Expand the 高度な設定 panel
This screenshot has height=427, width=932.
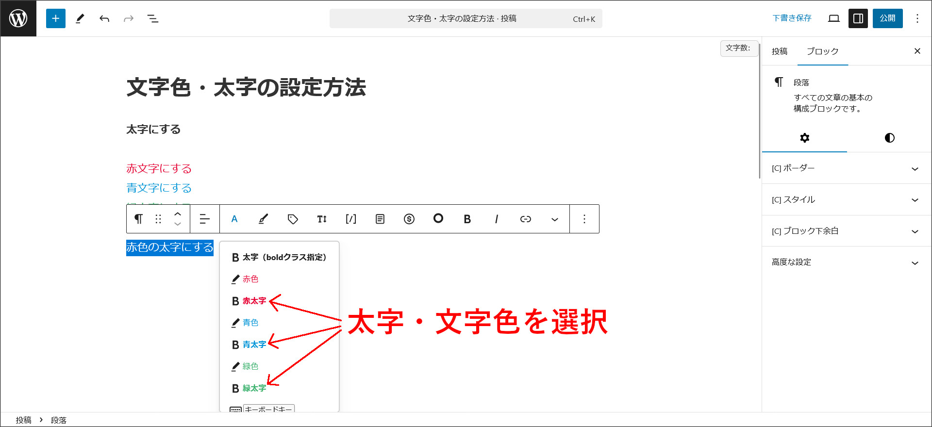pos(847,262)
